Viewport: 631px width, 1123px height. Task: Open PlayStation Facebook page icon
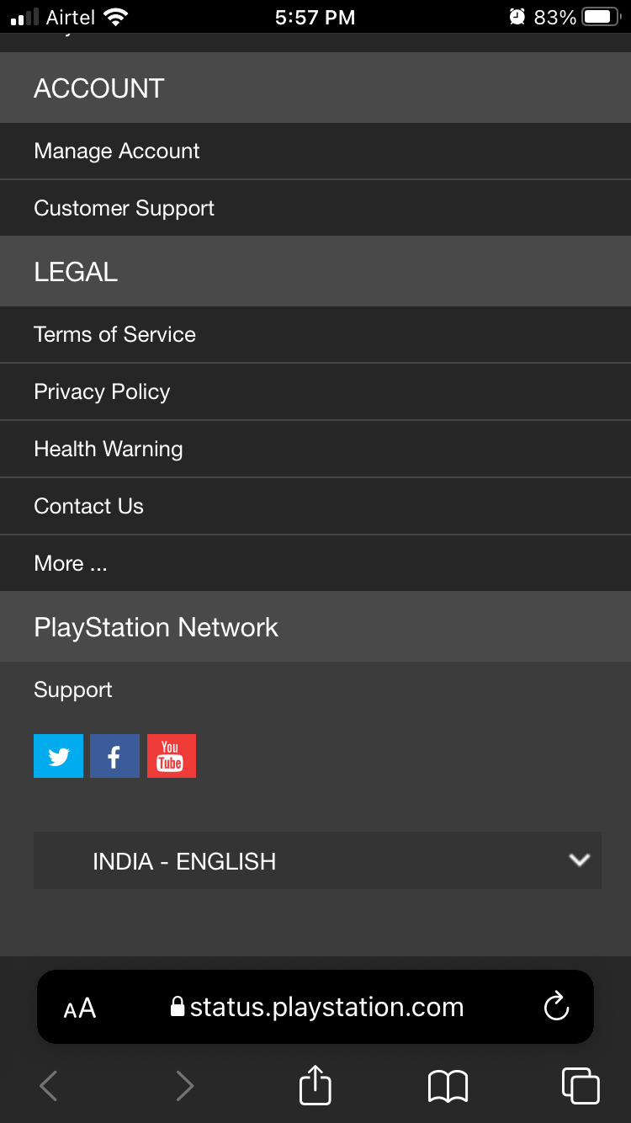[x=114, y=756]
